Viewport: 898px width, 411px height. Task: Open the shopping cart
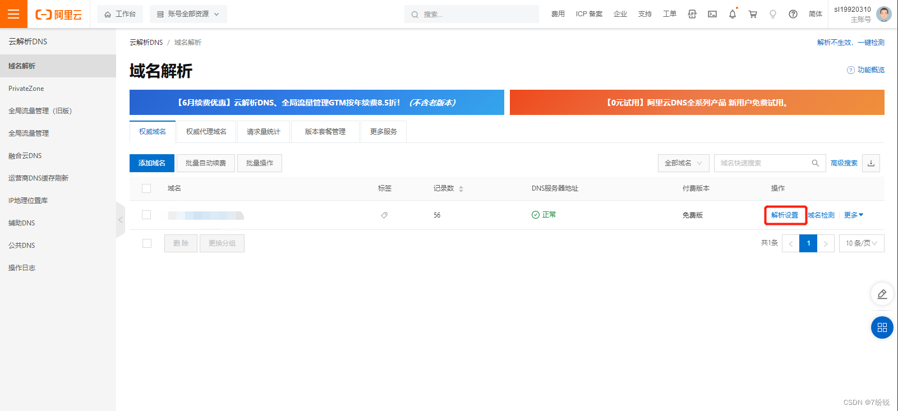pos(753,14)
